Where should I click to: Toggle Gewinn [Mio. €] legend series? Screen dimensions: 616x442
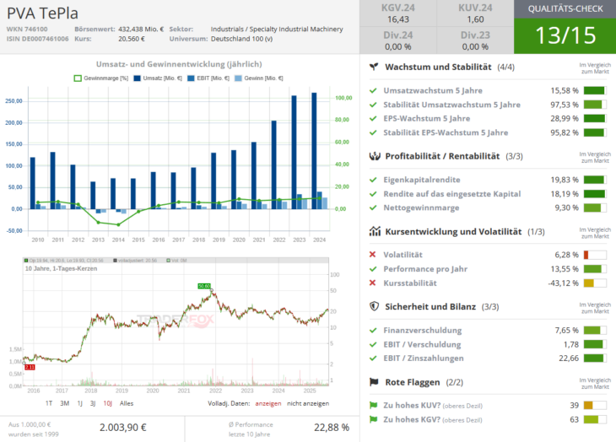[x=258, y=78]
